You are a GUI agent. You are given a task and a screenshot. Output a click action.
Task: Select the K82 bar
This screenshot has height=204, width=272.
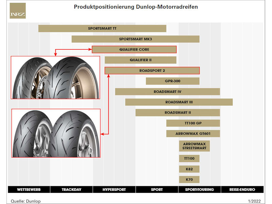[x=189, y=169]
